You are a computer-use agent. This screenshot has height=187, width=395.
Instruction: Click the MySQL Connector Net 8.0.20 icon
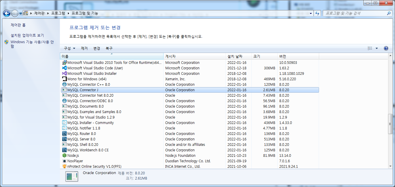(64, 96)
